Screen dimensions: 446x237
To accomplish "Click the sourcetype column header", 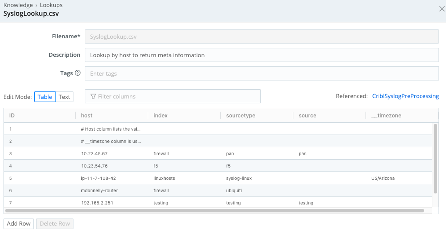I will 241,116.
